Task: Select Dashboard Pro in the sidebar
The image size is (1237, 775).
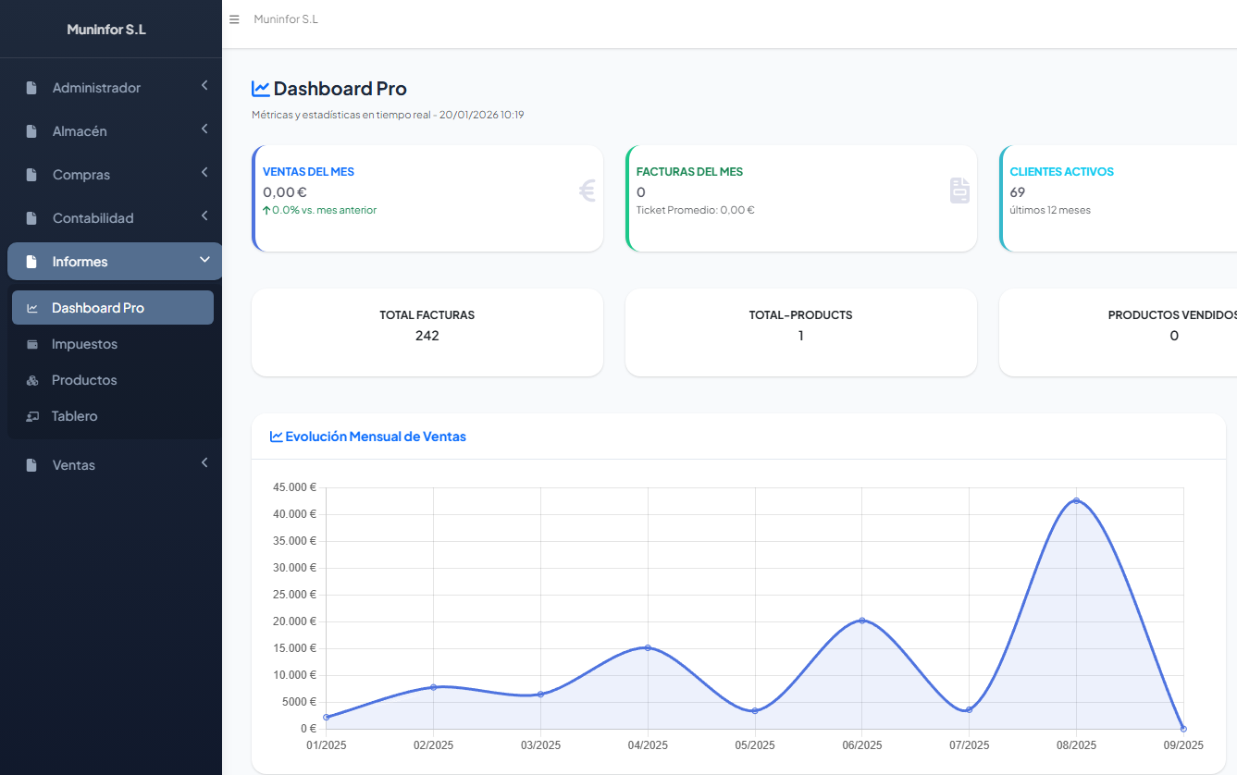Action: [x=98, y=308]
